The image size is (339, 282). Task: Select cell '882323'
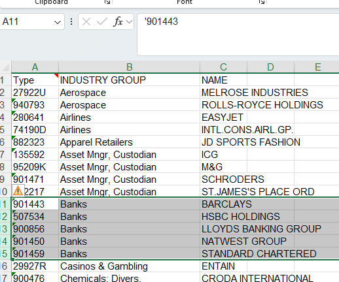35,142
